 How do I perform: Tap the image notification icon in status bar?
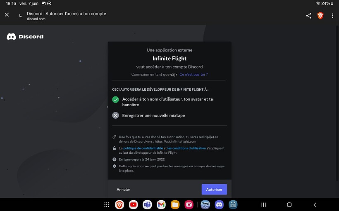tap(43, 3)
